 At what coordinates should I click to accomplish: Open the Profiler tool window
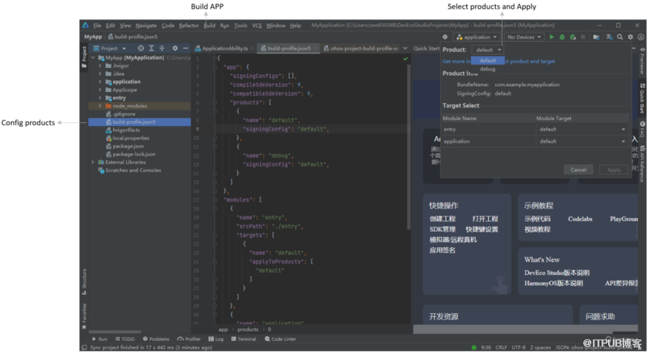point(189,339)
